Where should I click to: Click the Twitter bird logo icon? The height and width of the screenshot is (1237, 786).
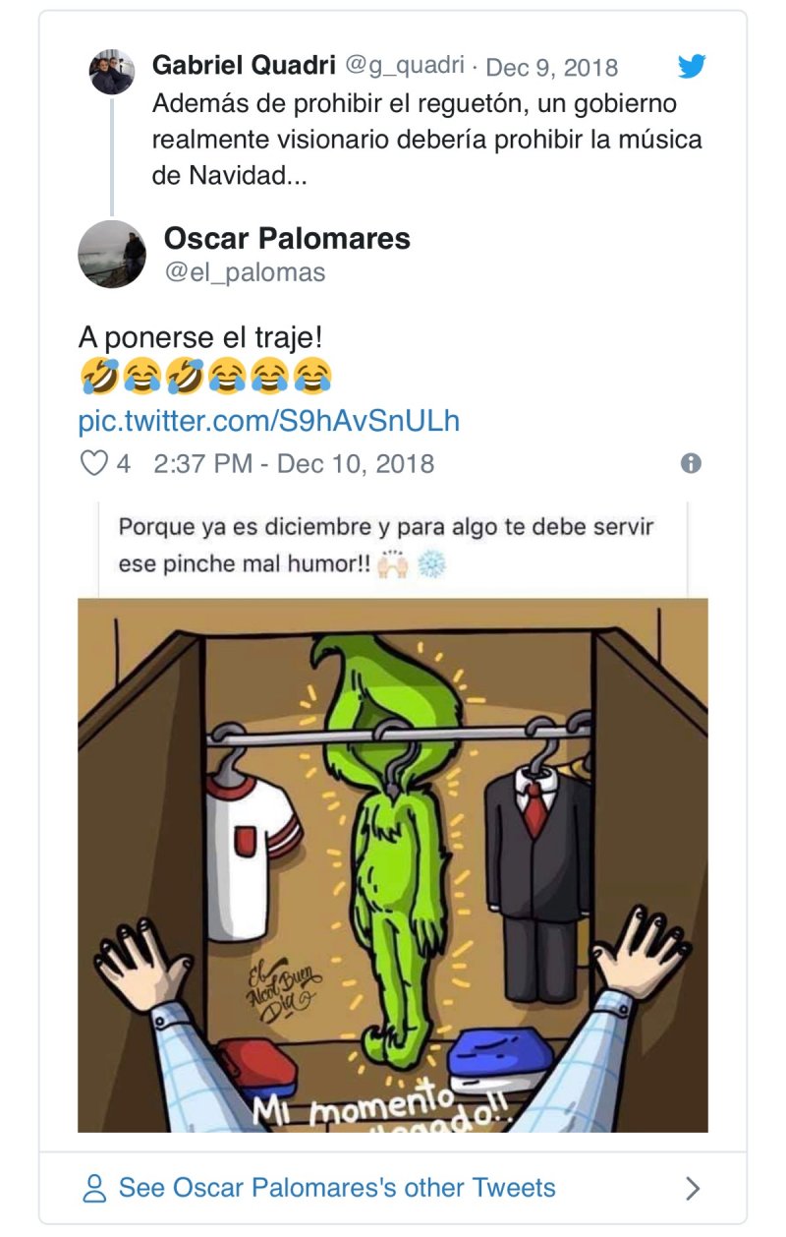pyautogui.click(x=692, y=67)
